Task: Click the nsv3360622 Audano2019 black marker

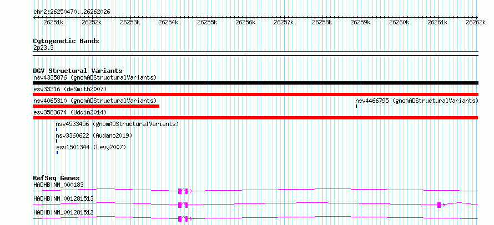Action: [57, 141]
